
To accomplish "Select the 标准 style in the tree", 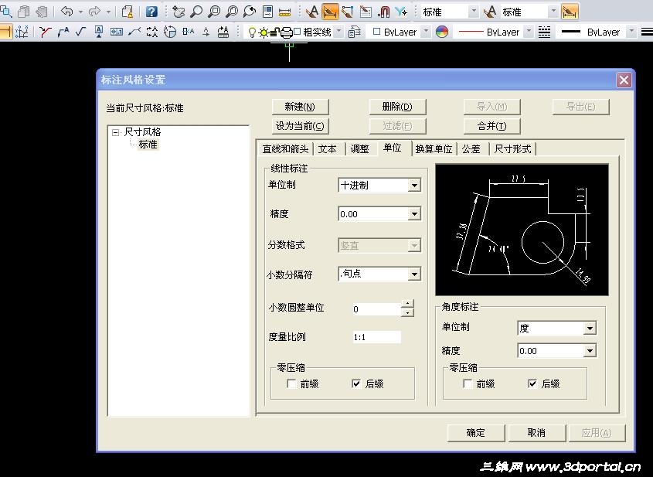I will point(148,144).
